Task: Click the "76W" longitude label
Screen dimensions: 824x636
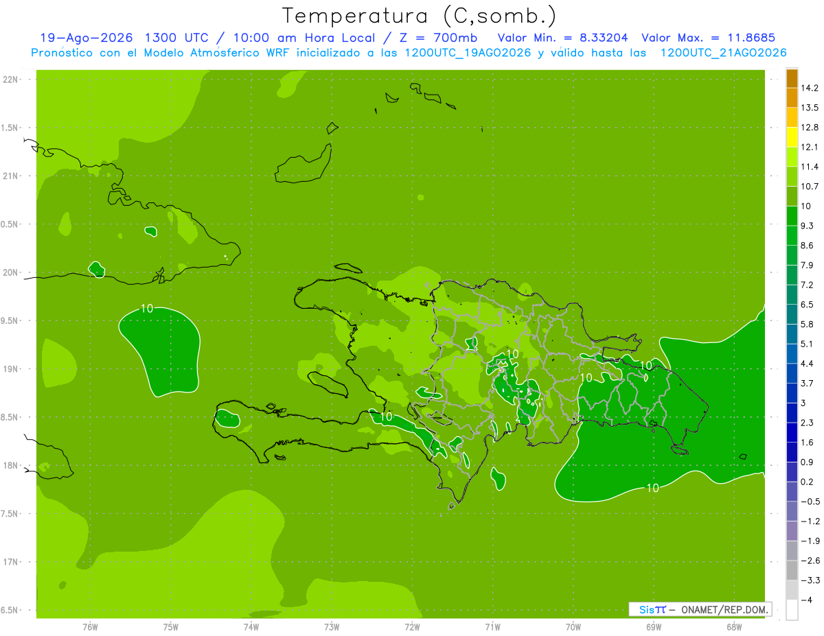Action: (90, 627)
